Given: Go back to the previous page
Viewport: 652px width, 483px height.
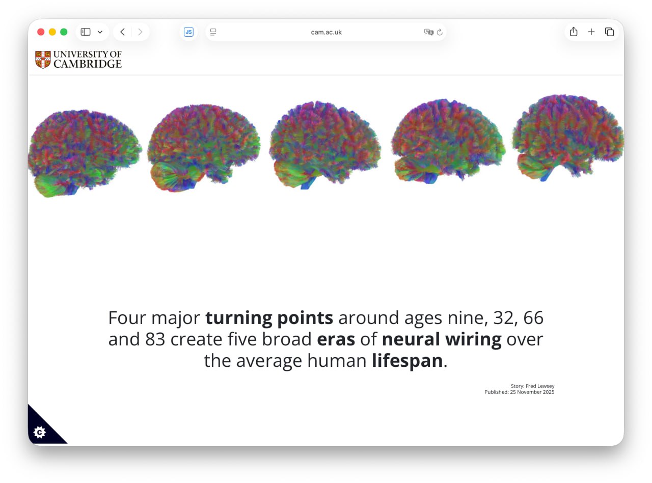Looking at the screenshot, I should (122, 32).
